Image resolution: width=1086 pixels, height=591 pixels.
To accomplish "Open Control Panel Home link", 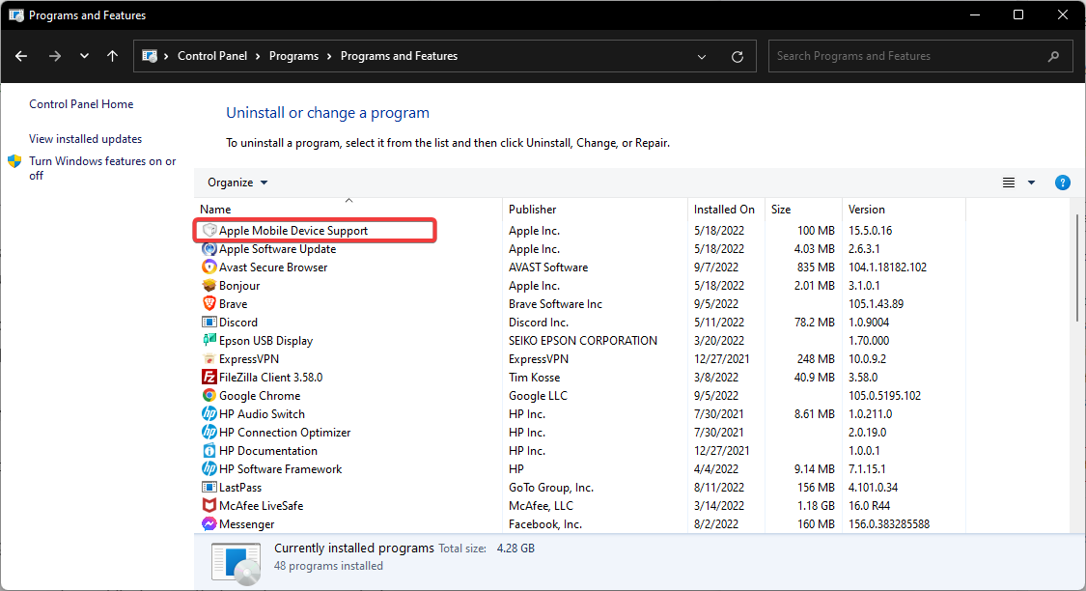I will [x=81, y=104].
